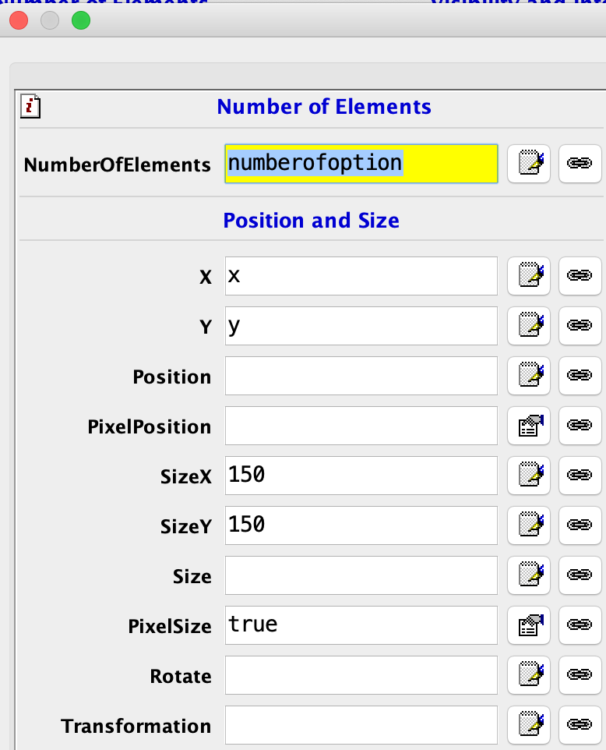
Task: Open the PixelPosition options dialog icon
Action: [529, 426]
